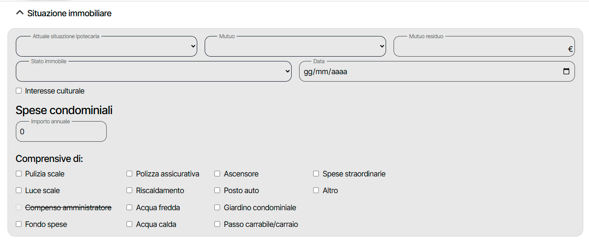The width and height of the screenshot is (589, 244).
Task: Check Polizza assicurativa
Action: (129, 174)
